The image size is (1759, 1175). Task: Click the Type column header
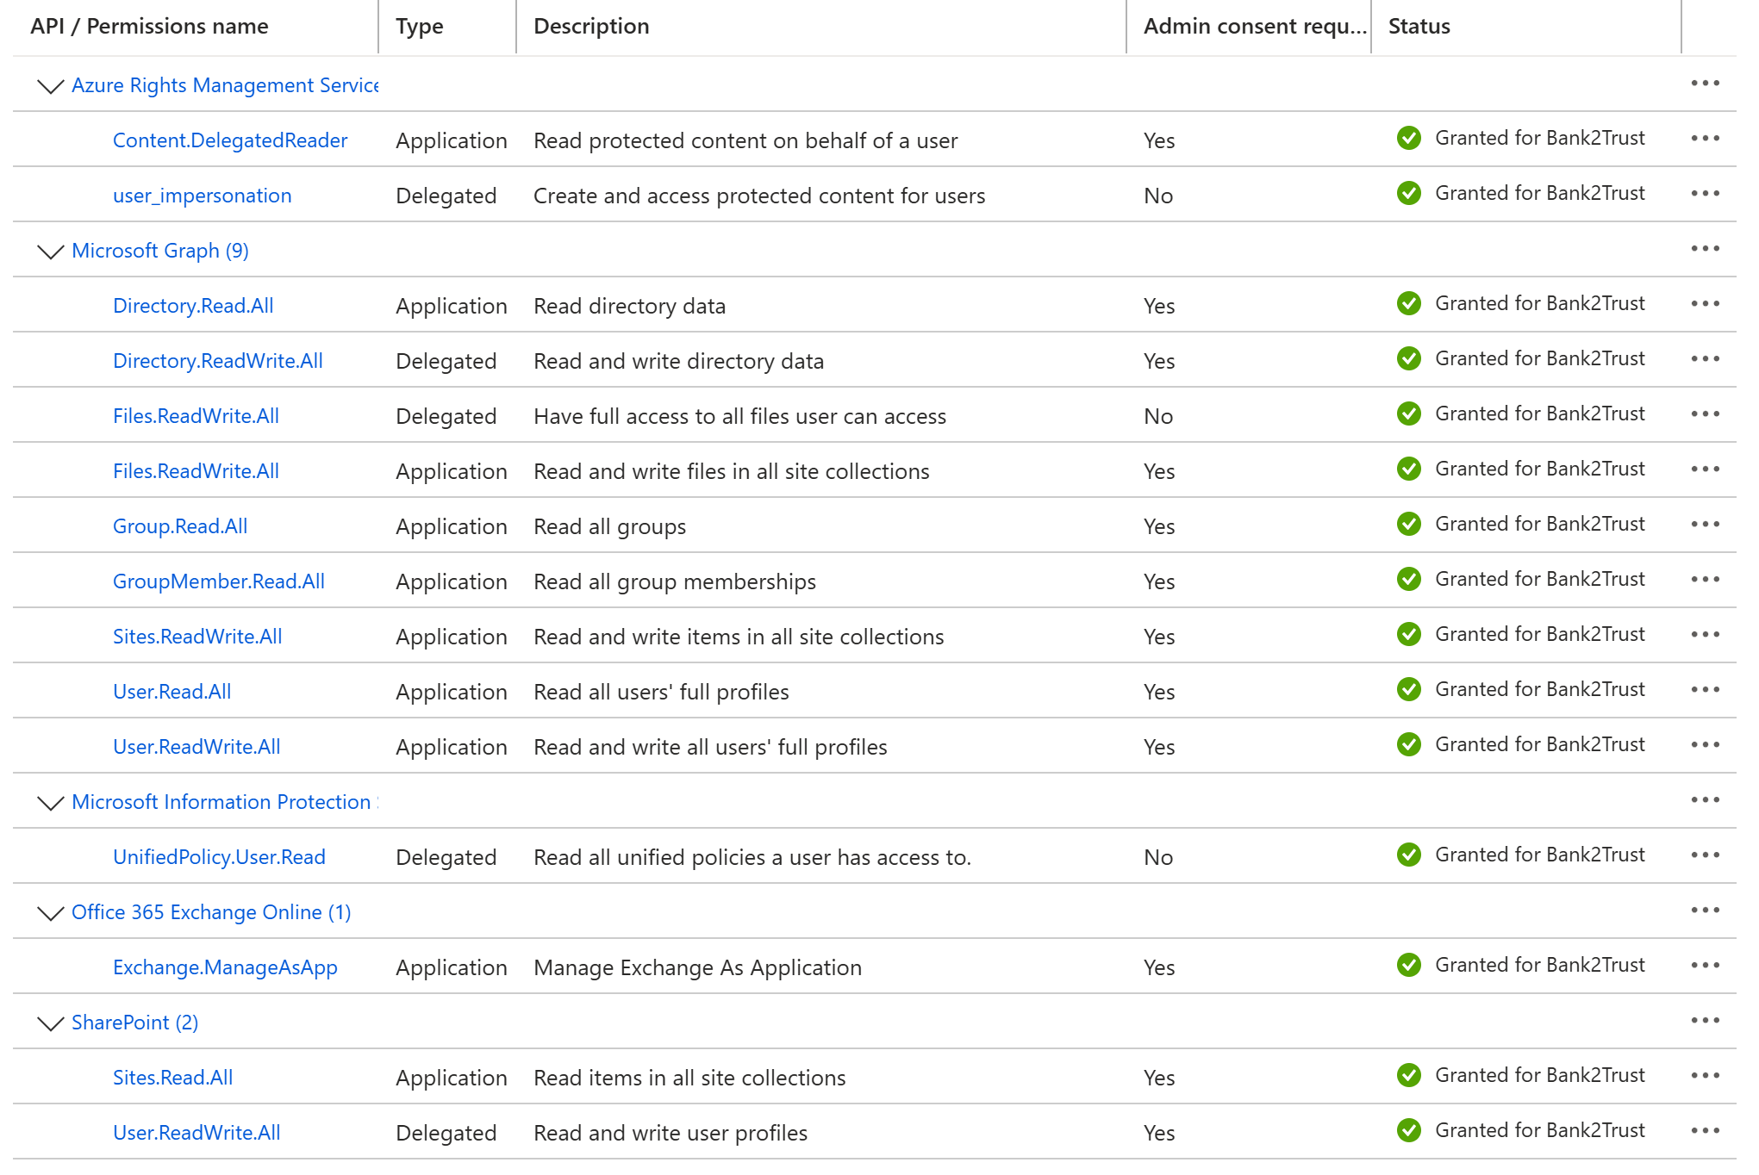420,27
